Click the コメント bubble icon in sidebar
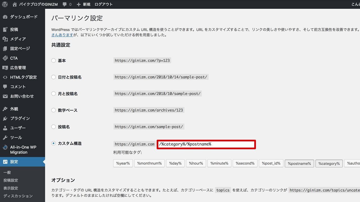This screenshot has height=202, width=360. (x=5, y=87)
